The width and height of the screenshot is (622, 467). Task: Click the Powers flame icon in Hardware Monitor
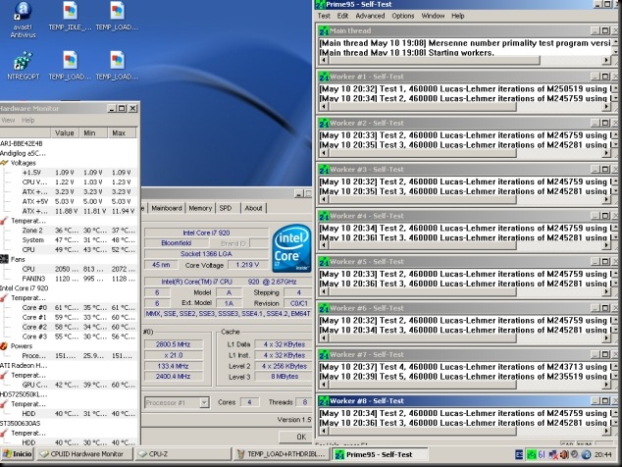(x=4, y=346)
